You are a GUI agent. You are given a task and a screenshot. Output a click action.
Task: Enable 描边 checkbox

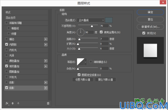[7, 39]
